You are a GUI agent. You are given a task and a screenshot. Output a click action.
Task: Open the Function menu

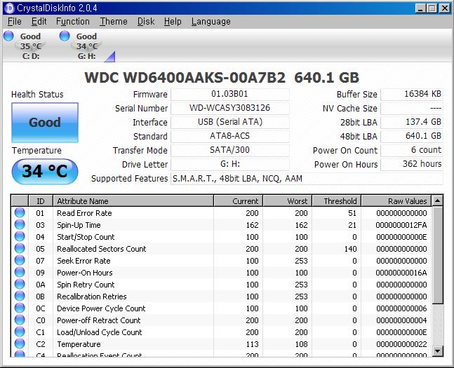tap(73, 22)
